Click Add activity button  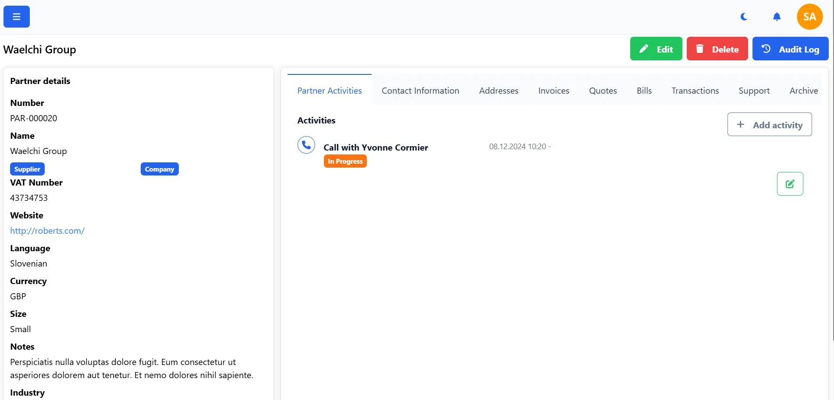[x=770, y=125]
